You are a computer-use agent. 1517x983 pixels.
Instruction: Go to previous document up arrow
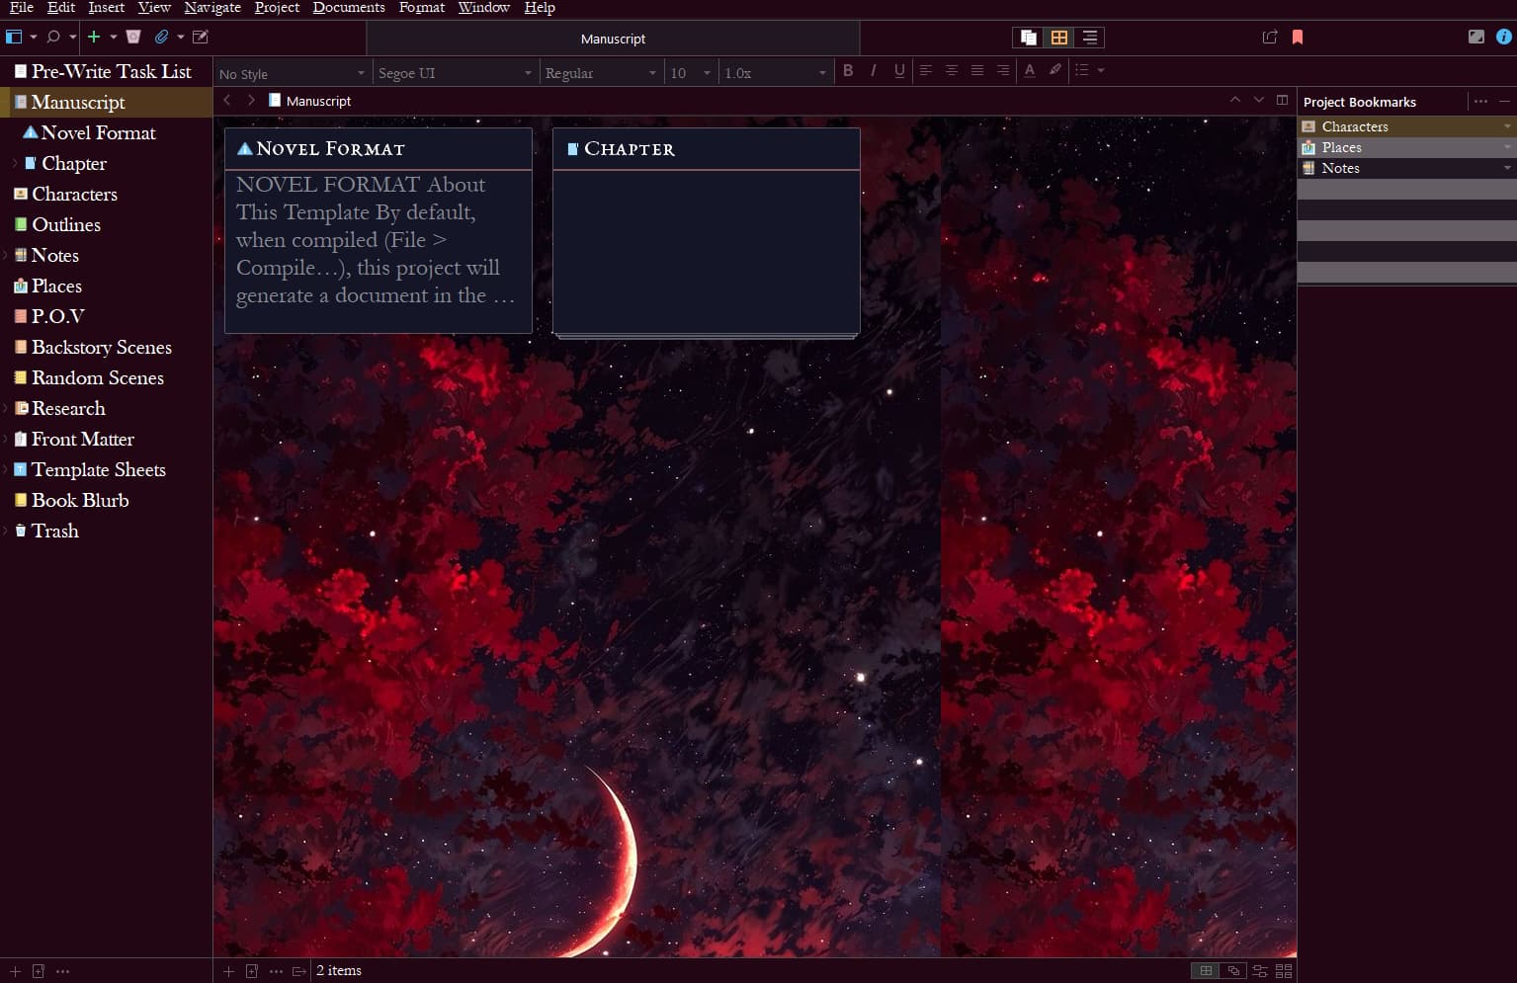(1234, 100)
